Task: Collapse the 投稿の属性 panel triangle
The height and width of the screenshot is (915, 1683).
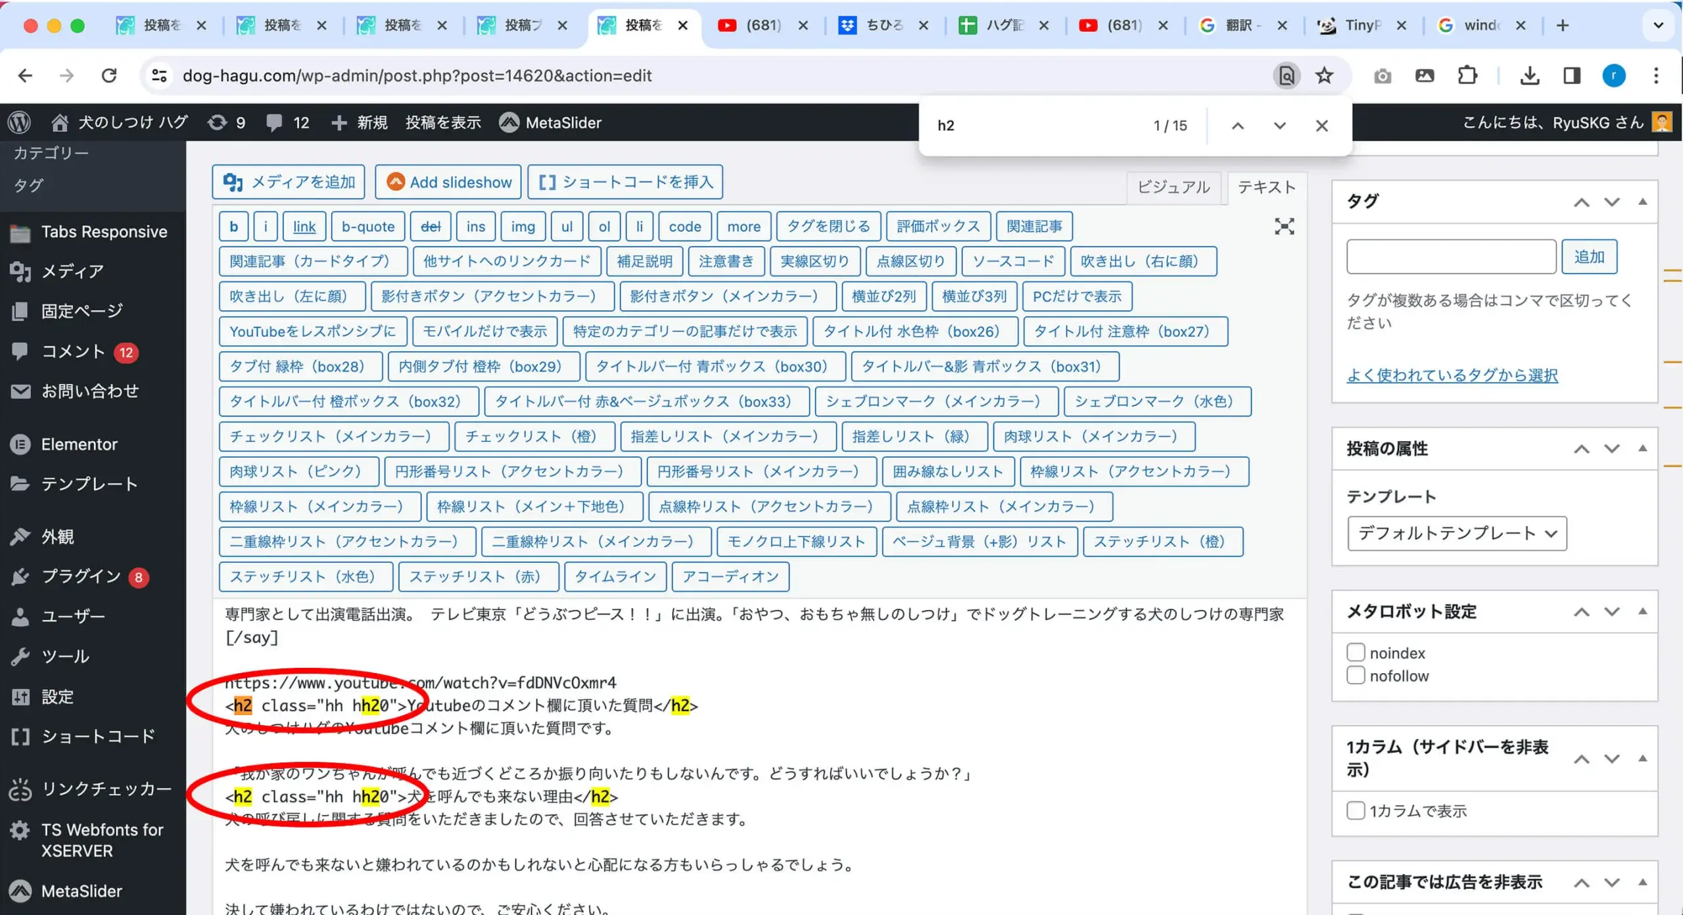Action: 1643,448
